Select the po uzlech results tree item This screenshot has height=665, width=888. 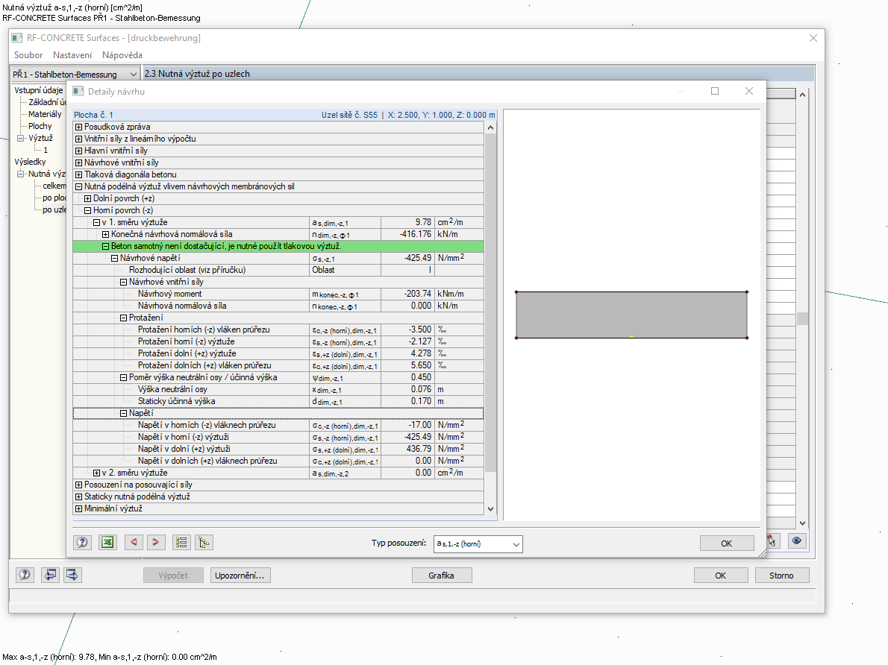tap(54, 209)
